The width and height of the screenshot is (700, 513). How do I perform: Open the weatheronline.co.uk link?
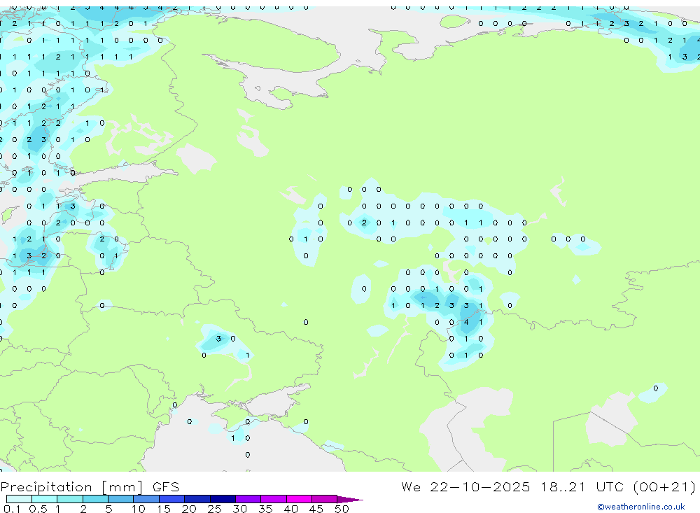[x=641, y=507]
